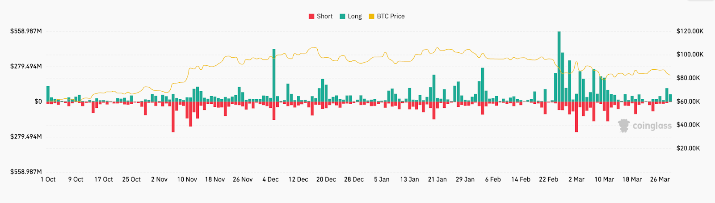Click the yellow BTC Price legend swatch
Image resolution: width=715 pixels, height=203 pixels.
[371, 17]
